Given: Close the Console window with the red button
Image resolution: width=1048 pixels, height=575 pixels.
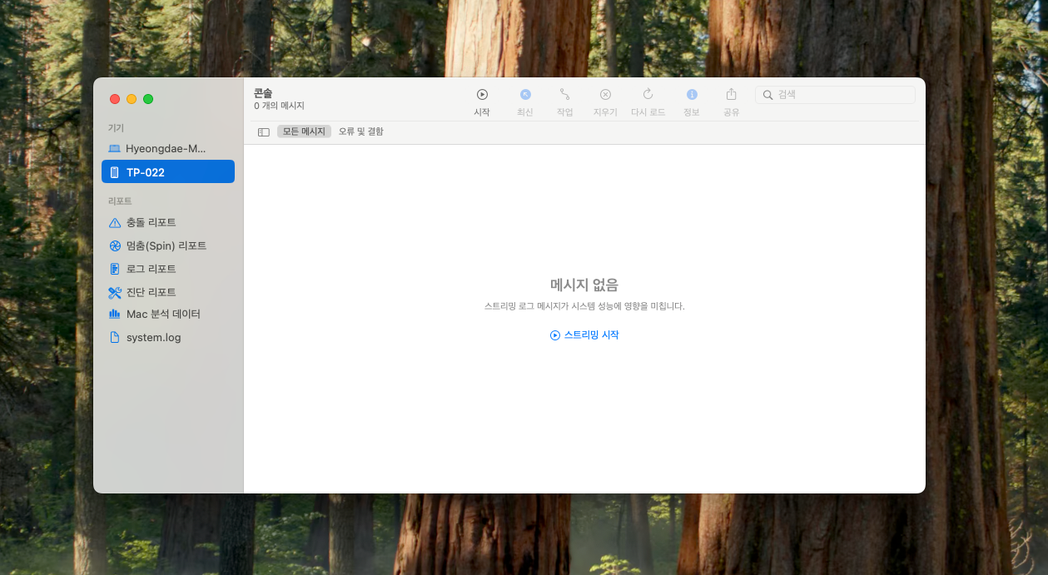Looking at the screenshot, I should pyautogui.click(x=115, y=99).
